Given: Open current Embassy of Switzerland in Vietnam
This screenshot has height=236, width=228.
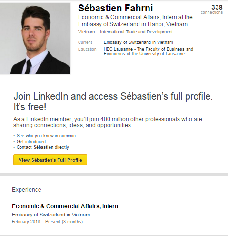Looking at the screenshot, I should 139,42.
